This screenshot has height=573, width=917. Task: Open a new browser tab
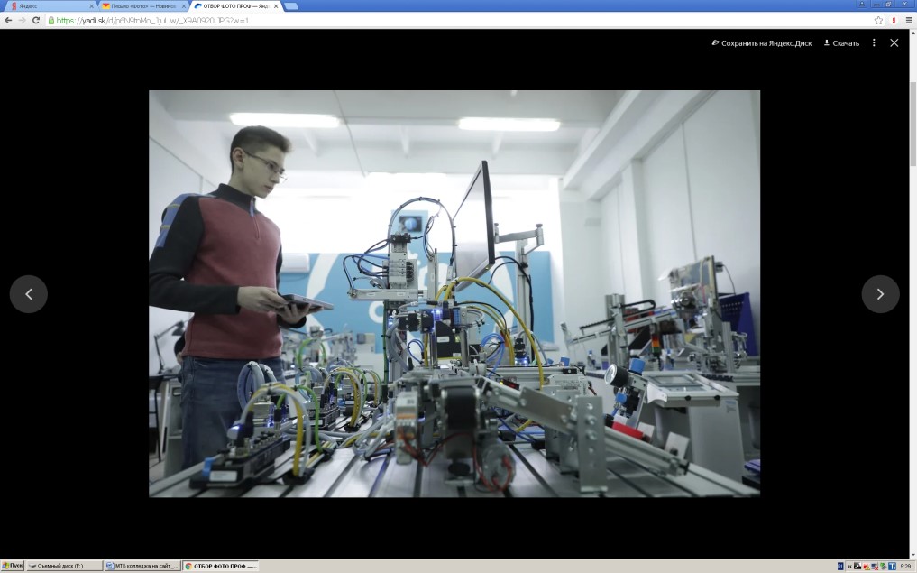(291, 5)
